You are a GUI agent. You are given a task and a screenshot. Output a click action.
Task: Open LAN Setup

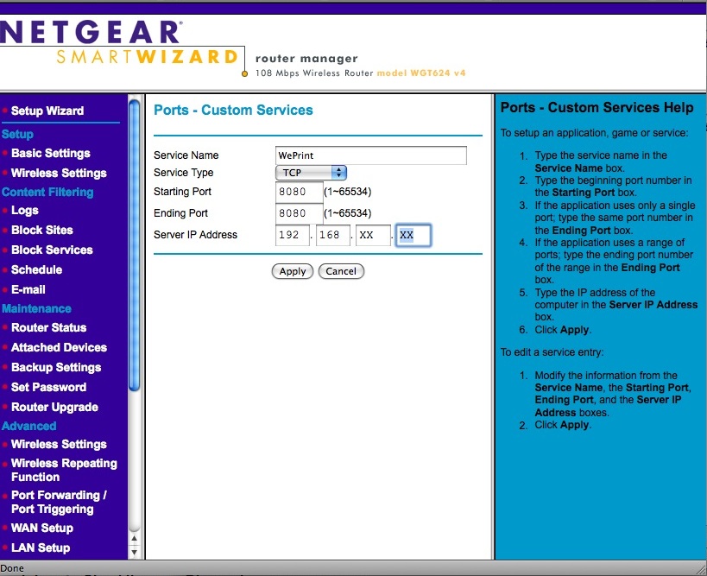pyautogui.click(x=41, y=548)
